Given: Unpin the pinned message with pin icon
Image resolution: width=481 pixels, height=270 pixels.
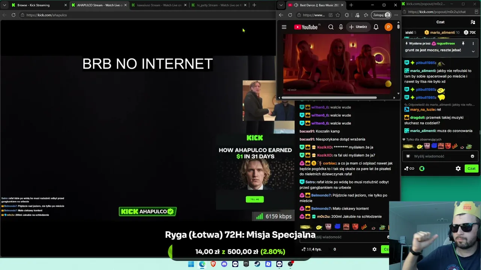Looking at the screenshot, I should [463, 43].
